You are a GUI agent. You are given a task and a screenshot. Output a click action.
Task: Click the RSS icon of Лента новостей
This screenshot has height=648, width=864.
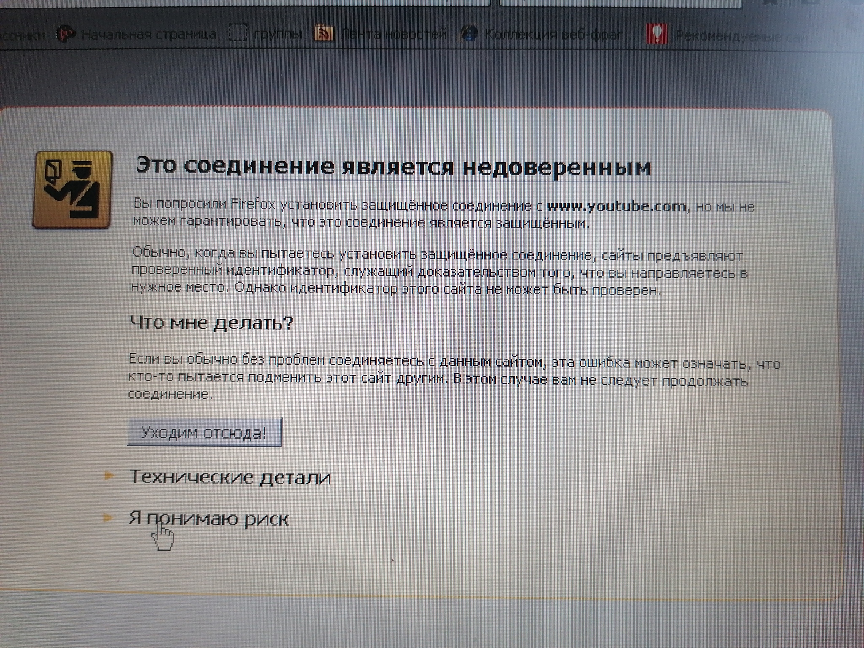(x=324, y=33)
